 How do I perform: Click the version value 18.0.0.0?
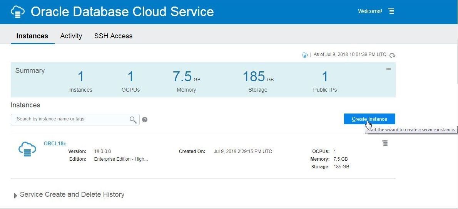tap(102, 151)
